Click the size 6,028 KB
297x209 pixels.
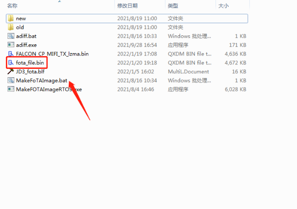click(x=236, y=89)
